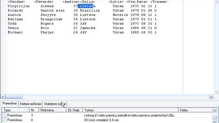Click the name "Virgilijus"
This screenshot has height=123, width=219.
coord(18,6)
